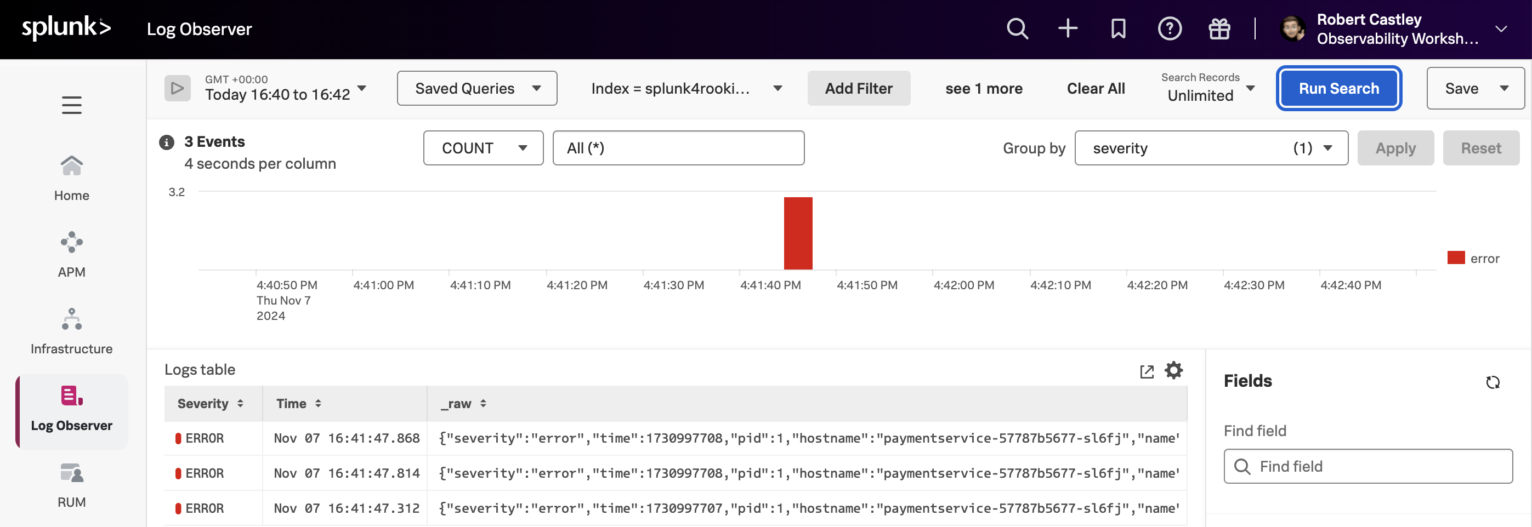Open Logs table settings gear
The width and height of the screenshot is (1532, 527).
(x=1173, y=370)
